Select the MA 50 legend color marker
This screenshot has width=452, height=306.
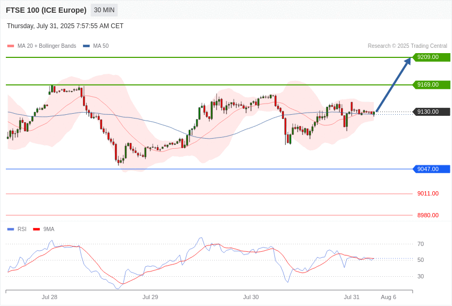tap(85, 46)
